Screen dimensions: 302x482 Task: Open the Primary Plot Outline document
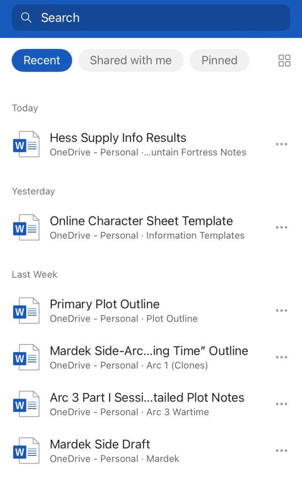(104, 305)
